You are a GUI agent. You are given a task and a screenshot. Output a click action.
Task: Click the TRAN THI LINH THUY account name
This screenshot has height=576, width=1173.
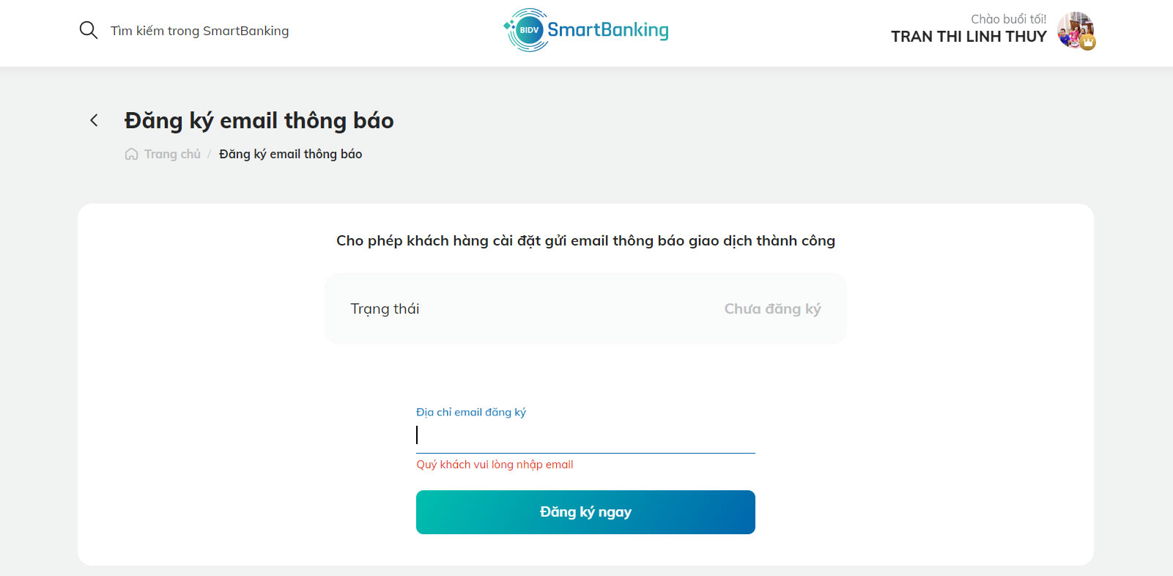coord(969,37)
